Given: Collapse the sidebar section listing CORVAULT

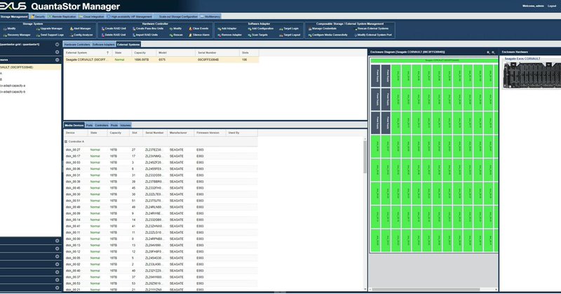Looking at the screenshot, I should [57, 60].
